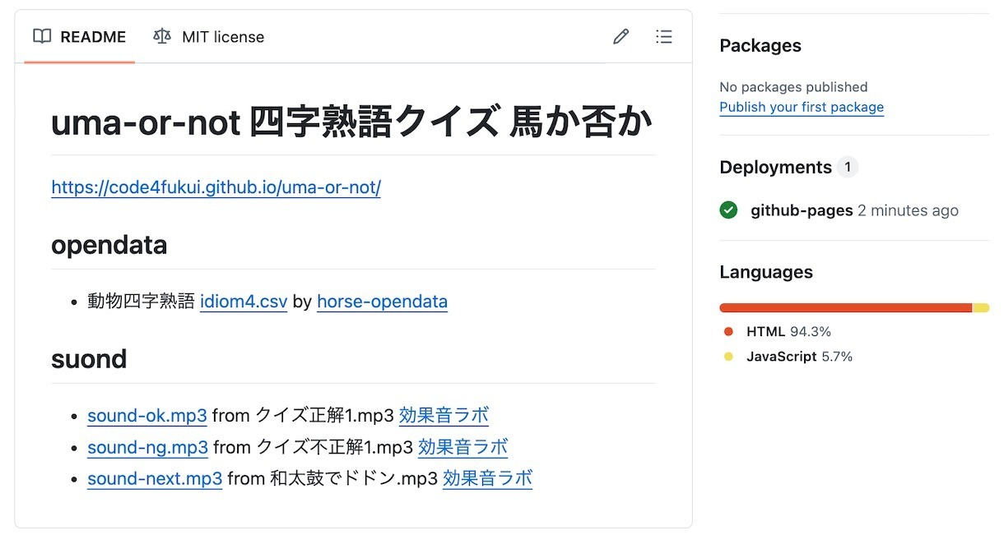Open the sound-ng.mp3 file link
This screenshot has width=1004, height=544.
coord(147,448)
